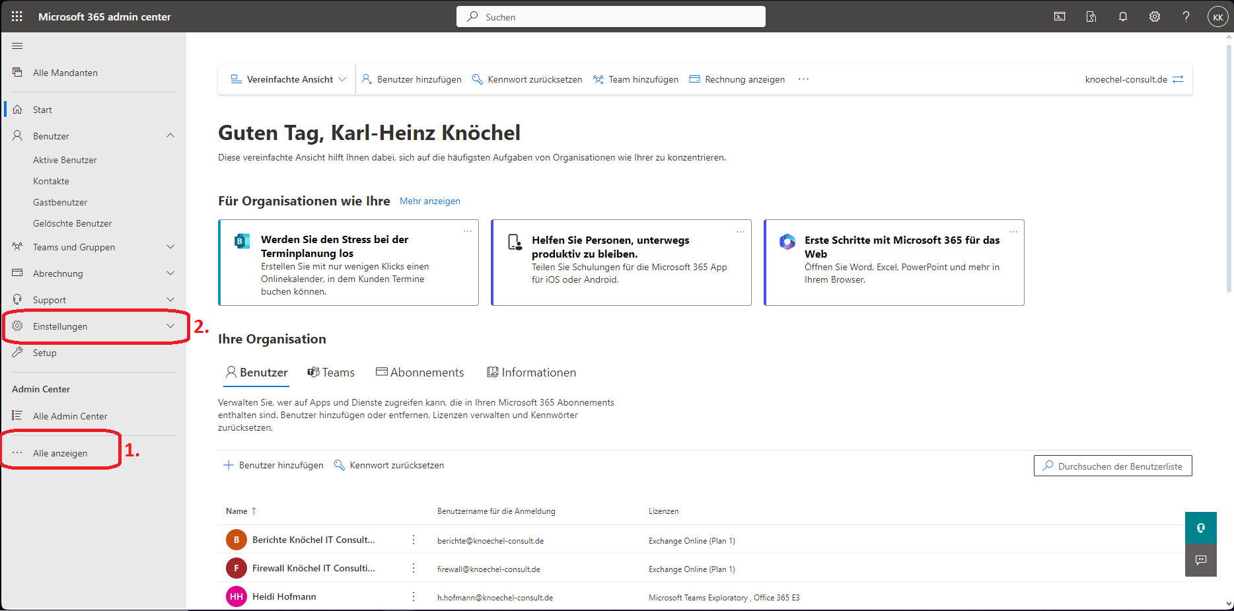Image resolution: width=1234 pixels, height=611 pixels.
Task: Click the Suchen search field
Action: click(610, 17)
